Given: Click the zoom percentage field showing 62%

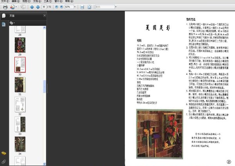Looking at the screenshot, I should pos(69,7).
